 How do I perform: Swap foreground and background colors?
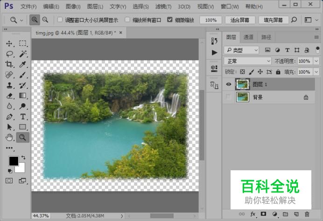point(23,158)
